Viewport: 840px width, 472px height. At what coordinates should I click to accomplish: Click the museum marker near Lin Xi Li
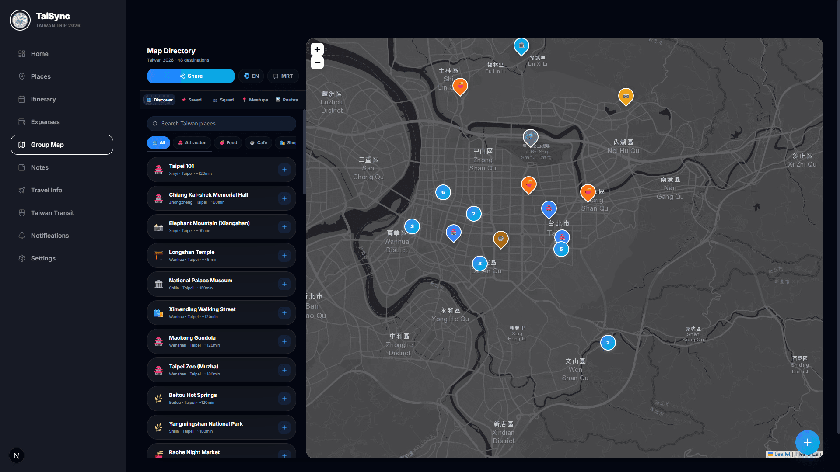tap(521, 46)
